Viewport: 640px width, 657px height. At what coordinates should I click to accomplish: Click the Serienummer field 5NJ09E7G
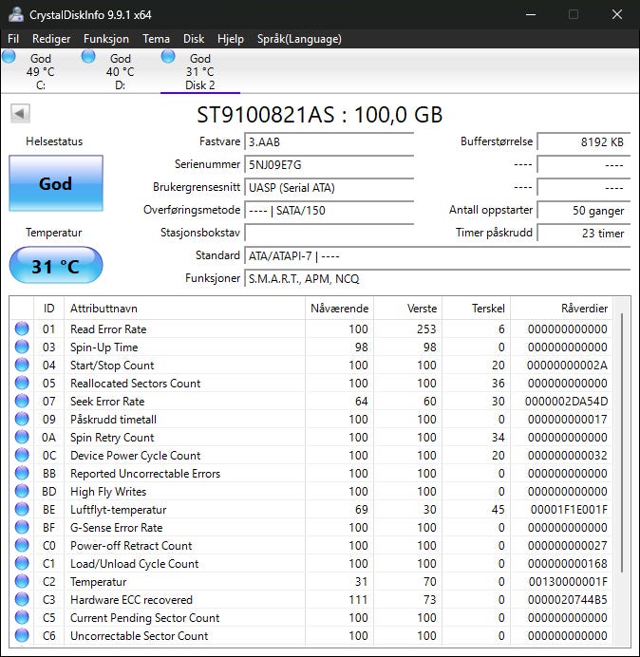(329, 164)
